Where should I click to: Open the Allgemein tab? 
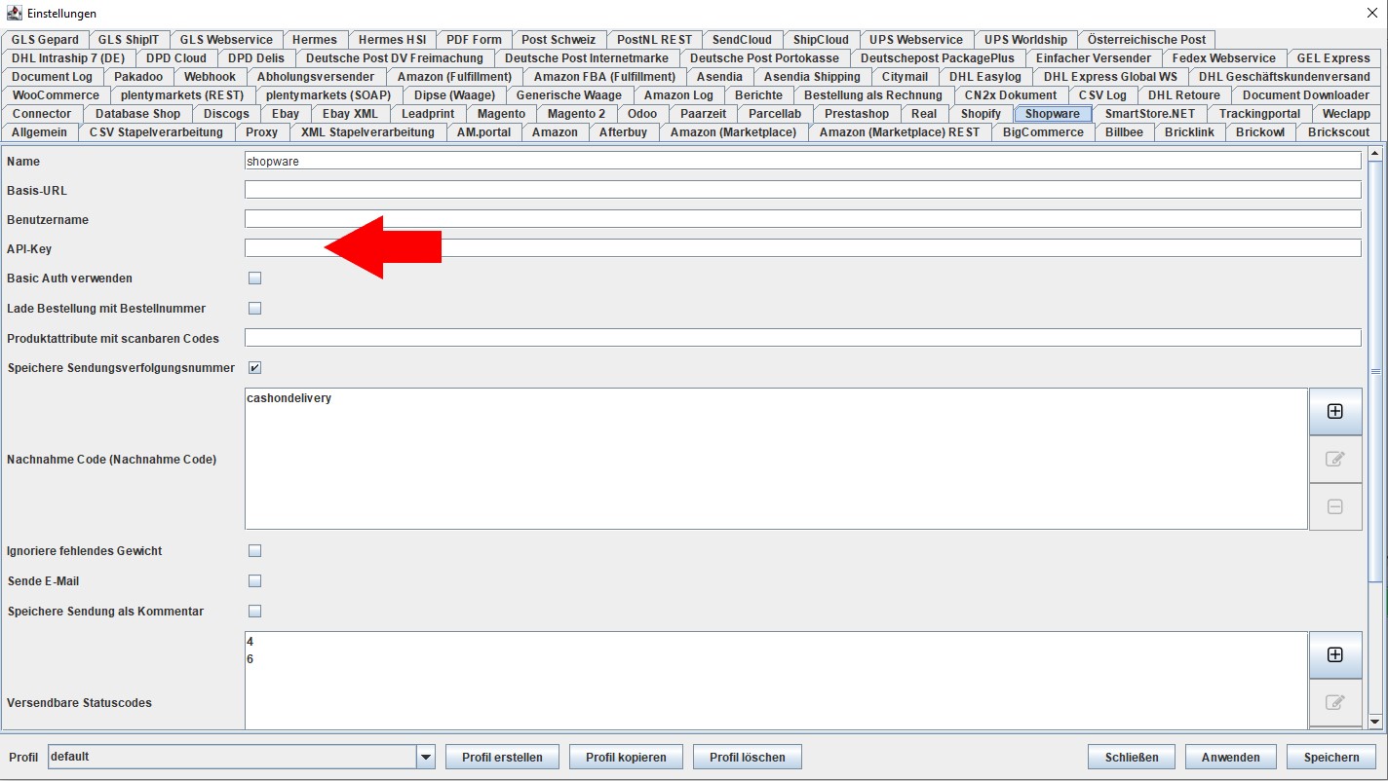[40, 132]
